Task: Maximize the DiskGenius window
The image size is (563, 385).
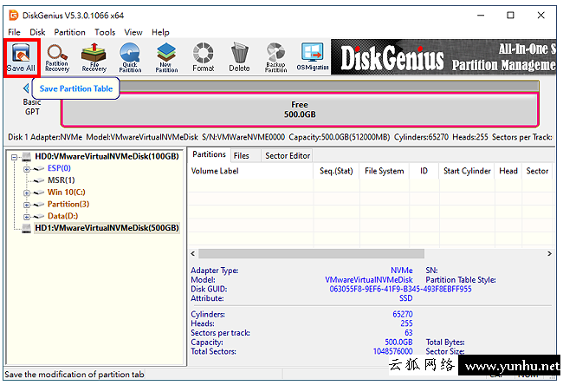Action: 510,16
